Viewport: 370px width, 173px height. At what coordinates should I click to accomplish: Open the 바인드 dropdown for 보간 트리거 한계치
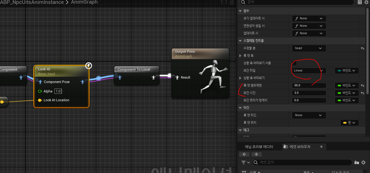(x=347, y=100)
